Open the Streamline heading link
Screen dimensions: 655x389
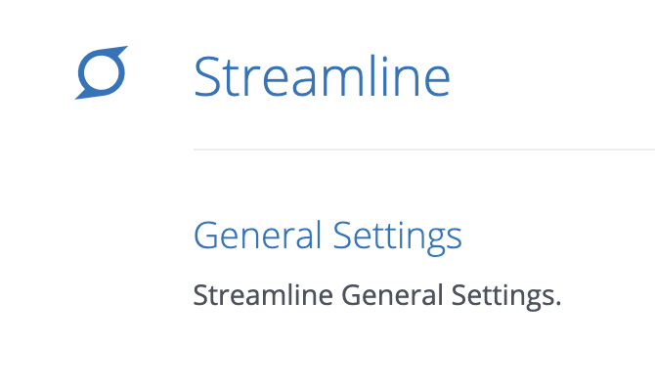pos(322,76)
